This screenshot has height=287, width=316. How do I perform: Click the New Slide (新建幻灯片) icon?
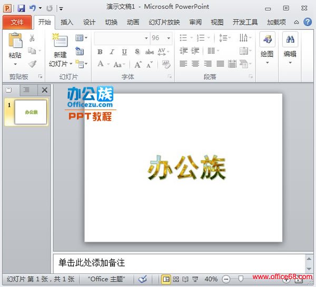click(60, 40)
